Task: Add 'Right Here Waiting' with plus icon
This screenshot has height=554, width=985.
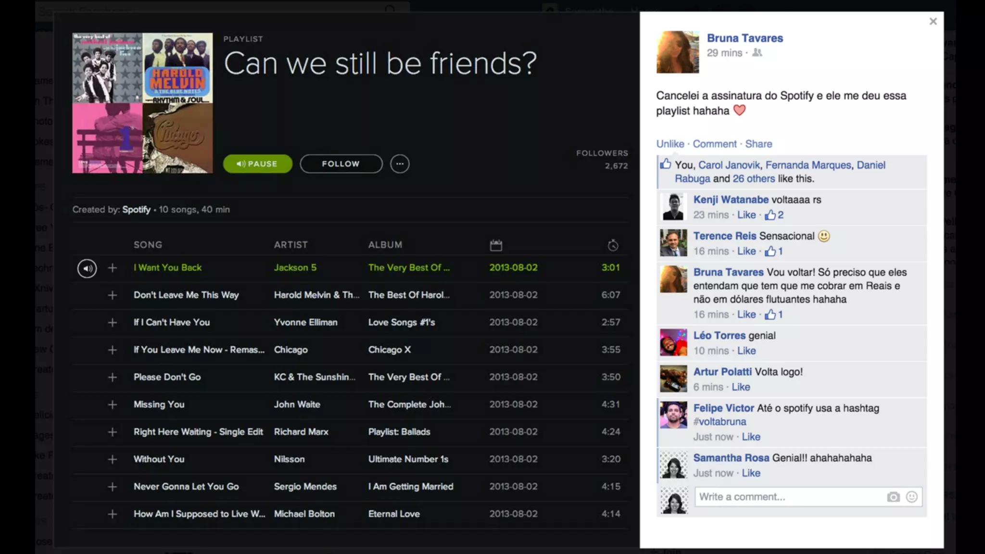Action: [113, 432]
